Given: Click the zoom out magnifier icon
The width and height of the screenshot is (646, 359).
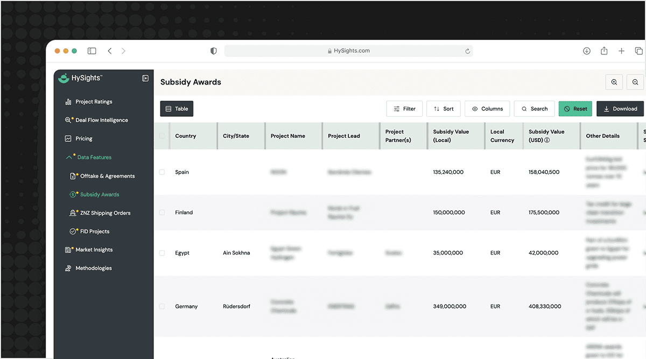Looking at the screenshot, I should [x=635, y=82].
